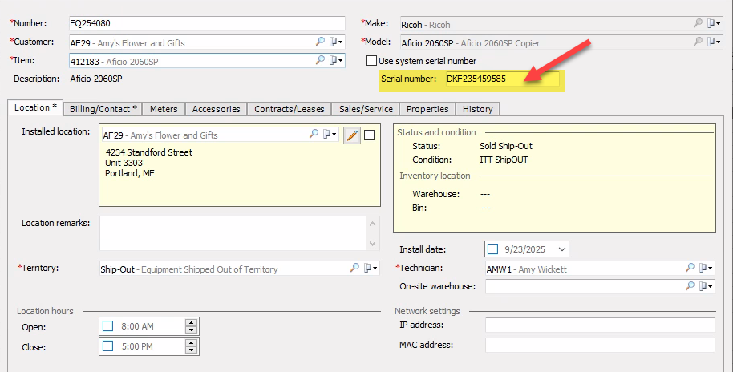Switch to the Billing/Contact tab

[x=103, y=109]
